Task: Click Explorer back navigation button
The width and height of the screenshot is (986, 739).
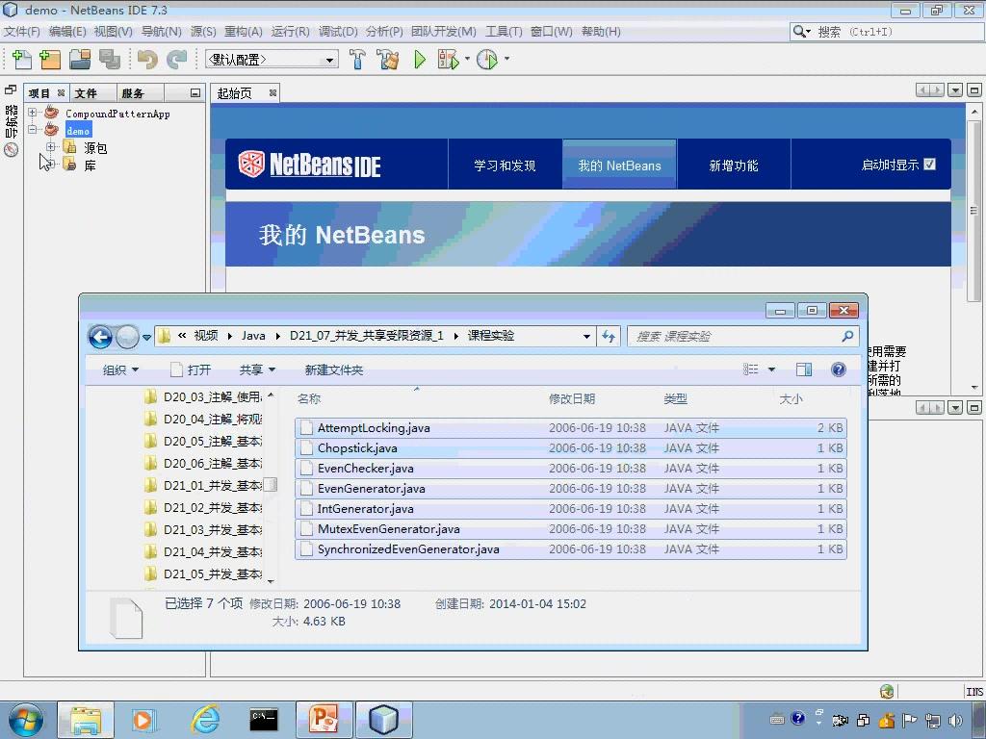Action: pyautogui.click(x=100, y=337)
